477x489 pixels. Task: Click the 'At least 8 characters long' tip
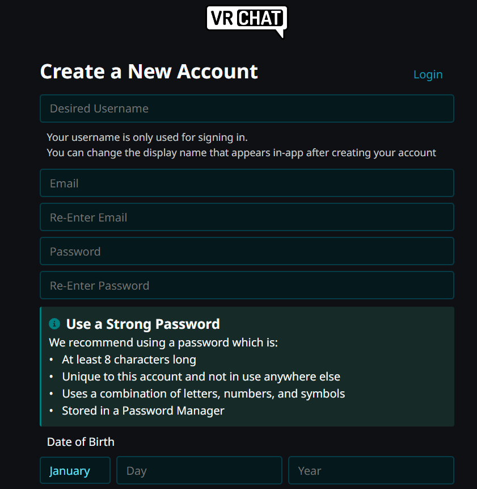click(129, 360)
